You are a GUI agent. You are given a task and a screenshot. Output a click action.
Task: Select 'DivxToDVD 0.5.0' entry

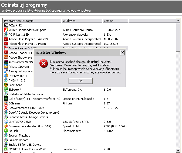pyautogui.click(x=19, y=122)
